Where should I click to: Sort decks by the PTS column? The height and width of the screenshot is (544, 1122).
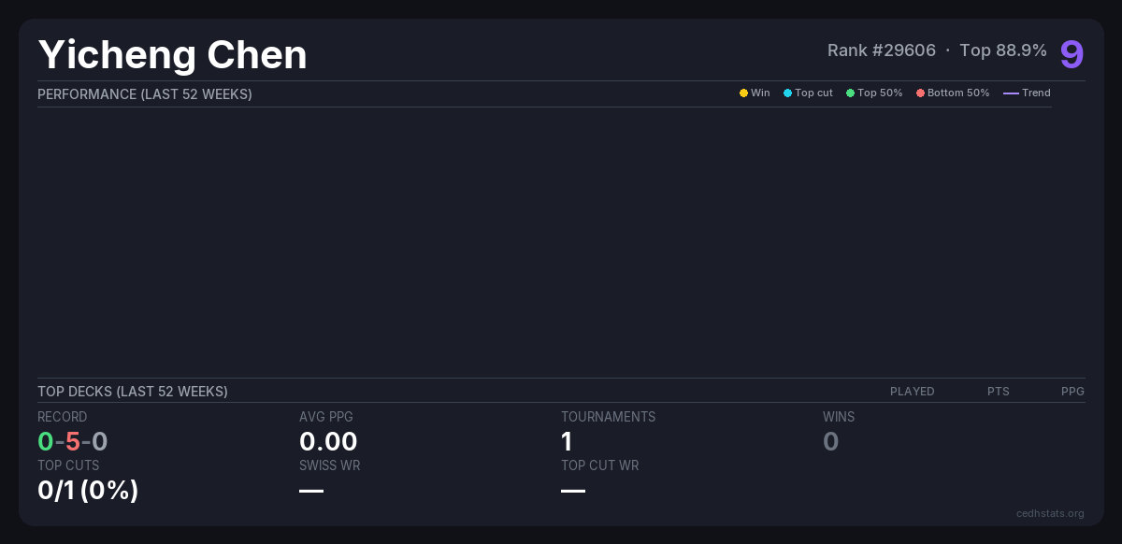(x=998, y=392)
